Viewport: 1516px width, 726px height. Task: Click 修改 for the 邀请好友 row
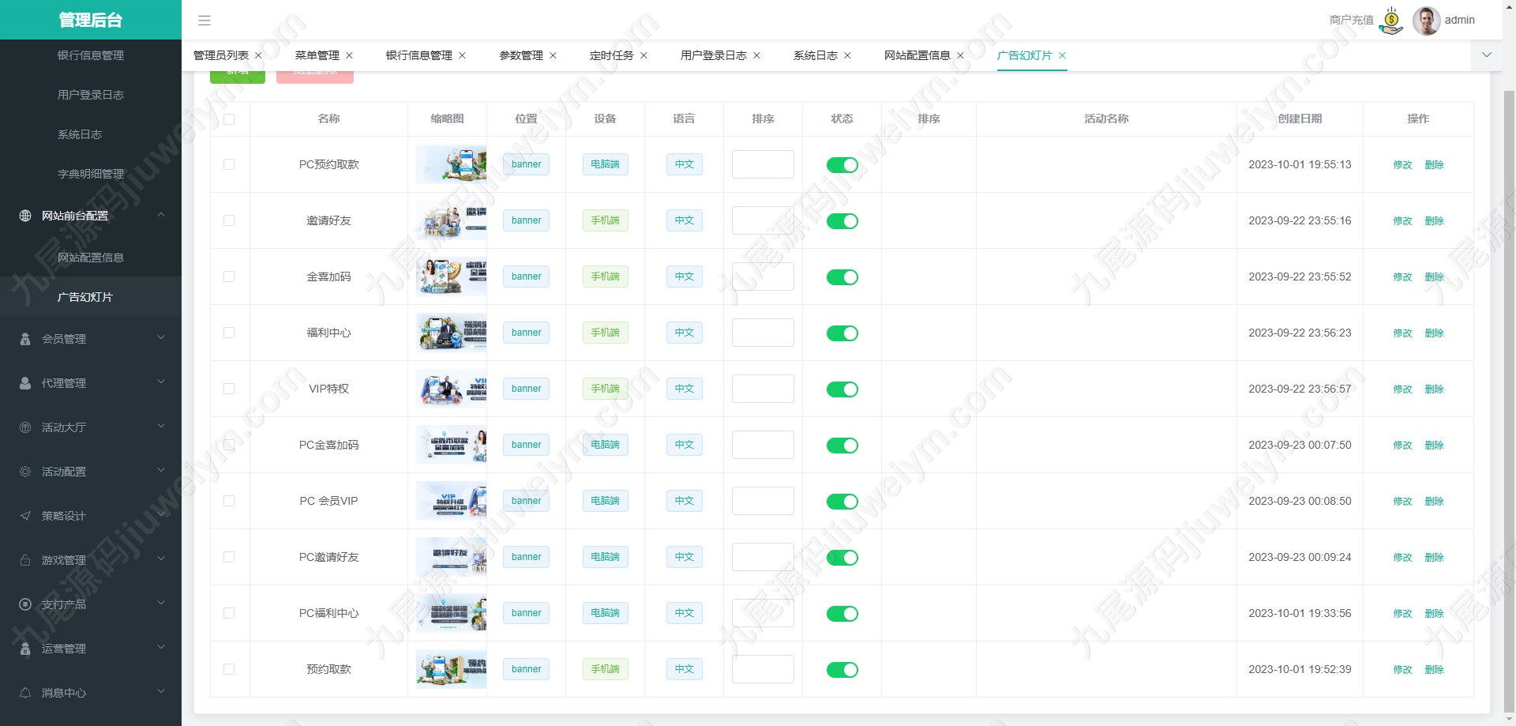coord(1402,221)
